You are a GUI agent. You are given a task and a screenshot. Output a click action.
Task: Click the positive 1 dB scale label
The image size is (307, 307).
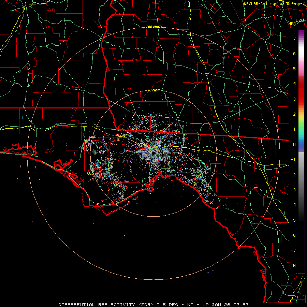[x=294, y=129]
